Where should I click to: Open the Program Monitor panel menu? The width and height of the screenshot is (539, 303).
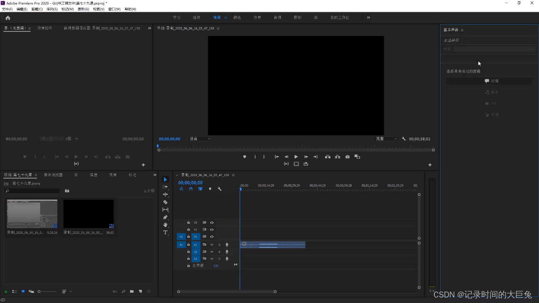[x=218, y=28]
